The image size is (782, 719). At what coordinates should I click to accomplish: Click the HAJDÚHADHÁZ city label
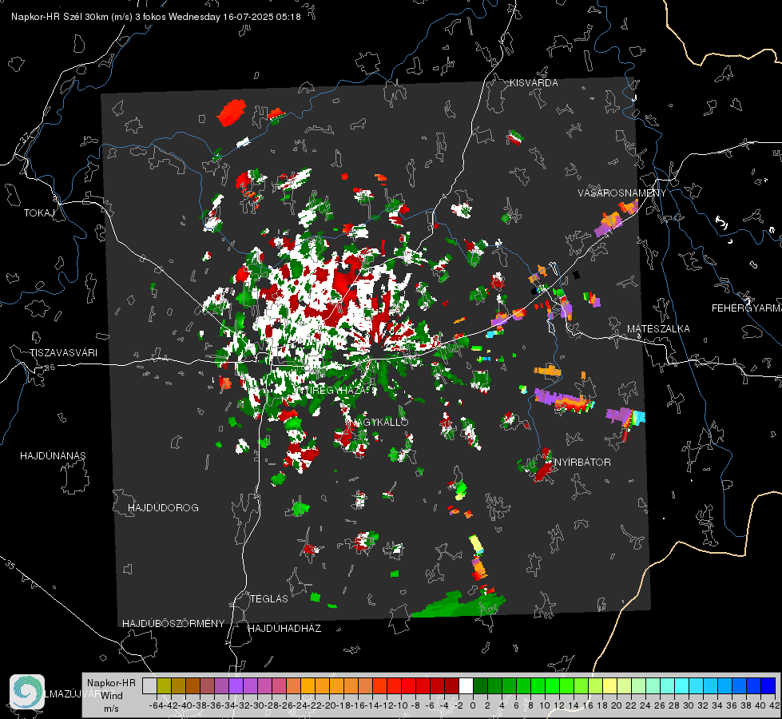[284, 629]
